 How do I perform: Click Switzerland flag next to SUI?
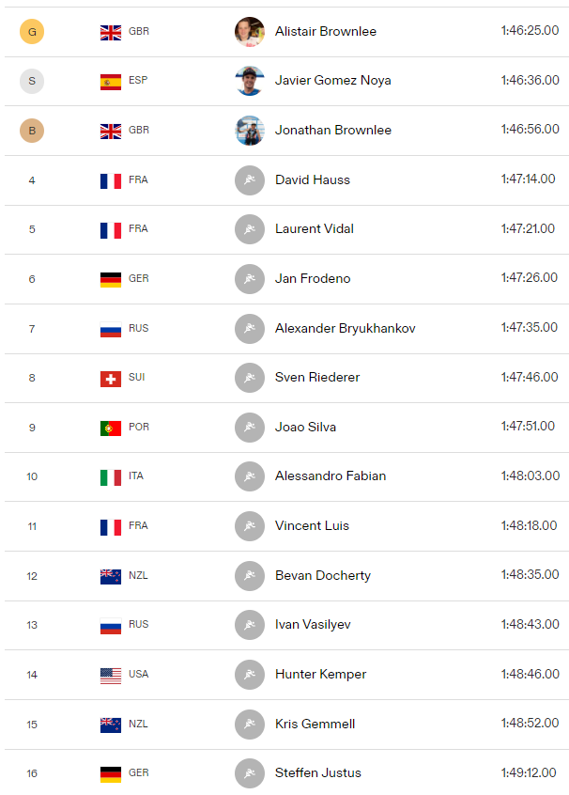pos(111,379)
